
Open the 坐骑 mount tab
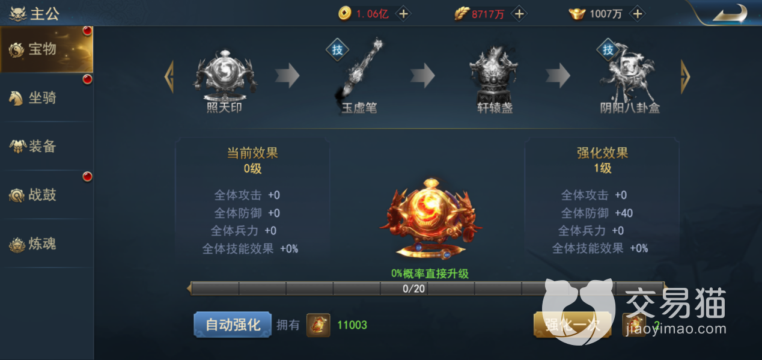pos(46,98)
